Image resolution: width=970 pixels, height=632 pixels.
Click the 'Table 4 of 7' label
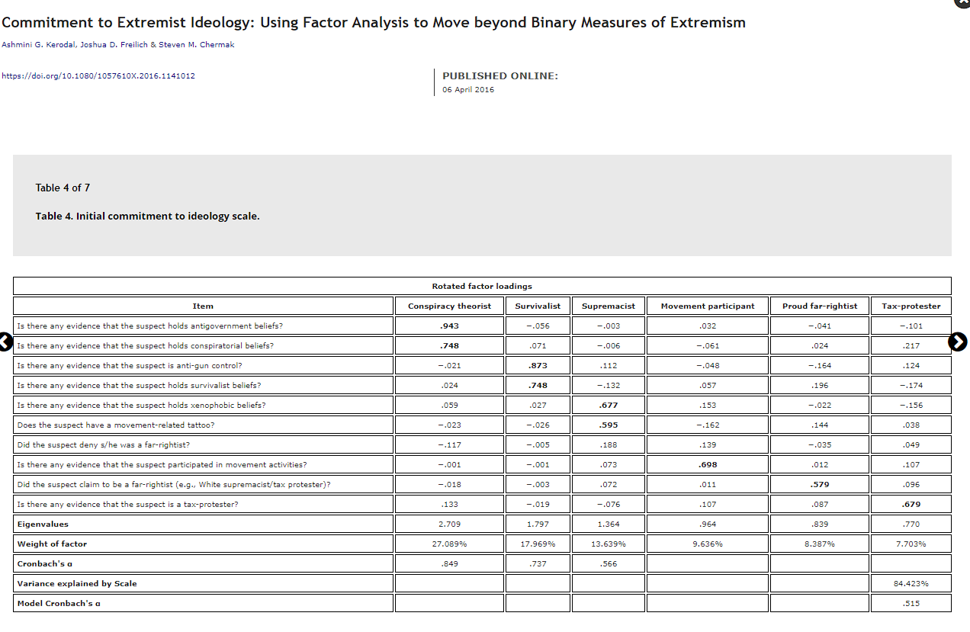pos(63,188)
